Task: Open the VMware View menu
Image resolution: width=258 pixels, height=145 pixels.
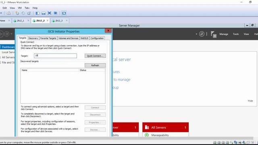Action: click(12, 8)
